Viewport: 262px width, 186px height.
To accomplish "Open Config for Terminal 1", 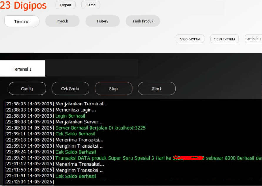I will click(27, 88).
